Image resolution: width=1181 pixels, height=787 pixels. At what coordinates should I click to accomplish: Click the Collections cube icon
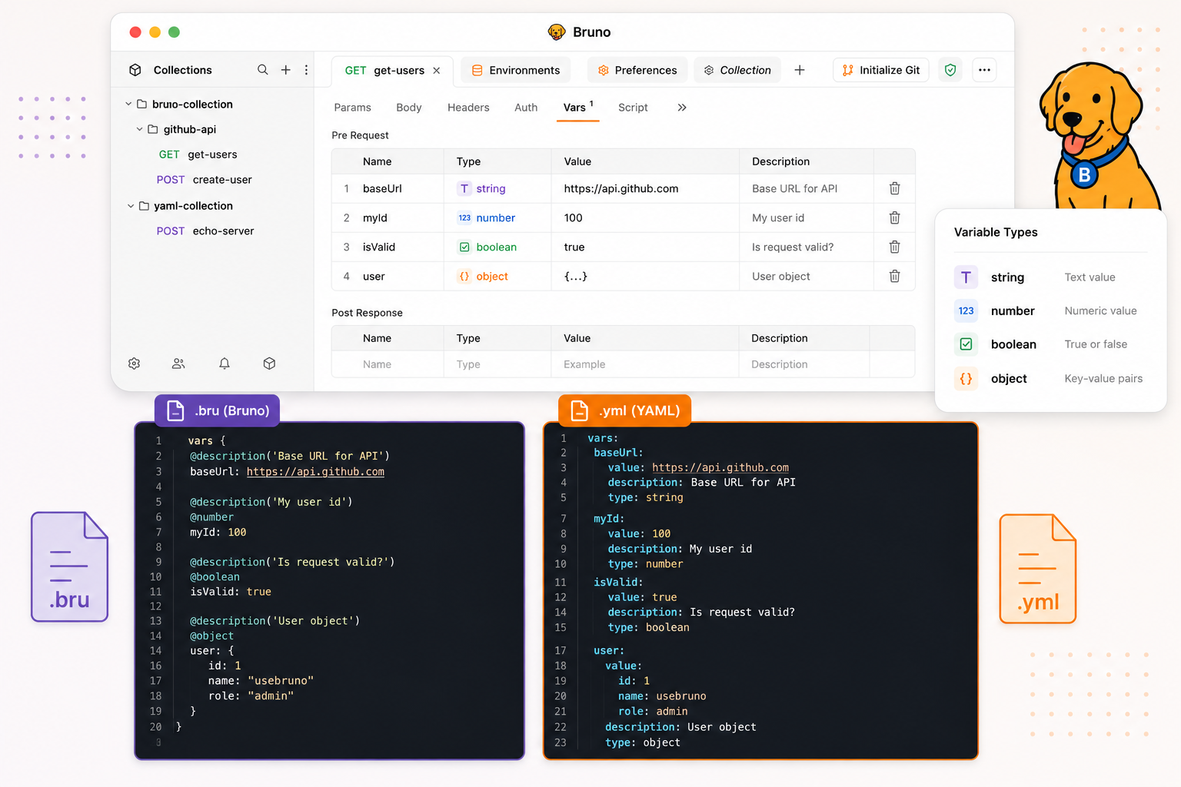point(135,70)
